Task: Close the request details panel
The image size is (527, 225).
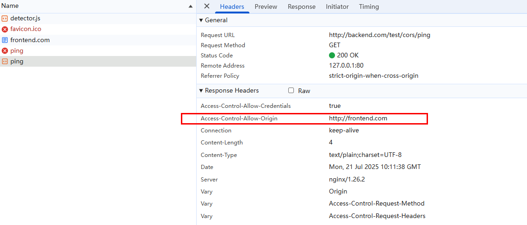Action: tap(207, 6)
